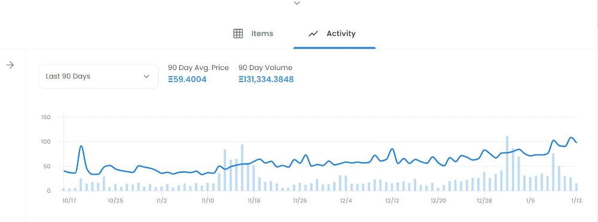This screenshot has width=598, height=222.
Task: Click the 0 y-axis label
Action: (49, 191)
